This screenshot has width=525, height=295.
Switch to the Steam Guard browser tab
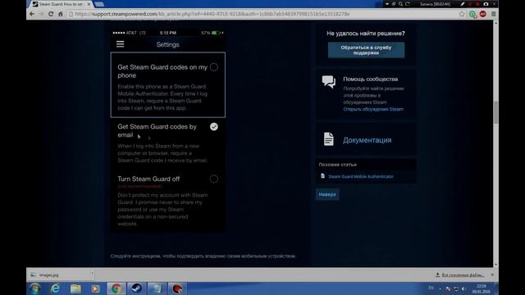pyautogui.click(x=60, y=4)
